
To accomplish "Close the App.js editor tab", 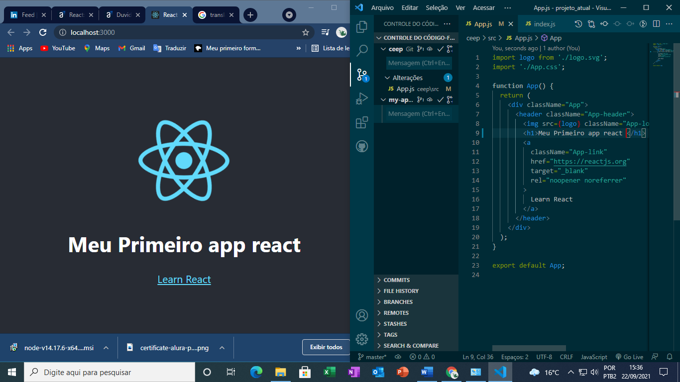I will coord(511,24).
